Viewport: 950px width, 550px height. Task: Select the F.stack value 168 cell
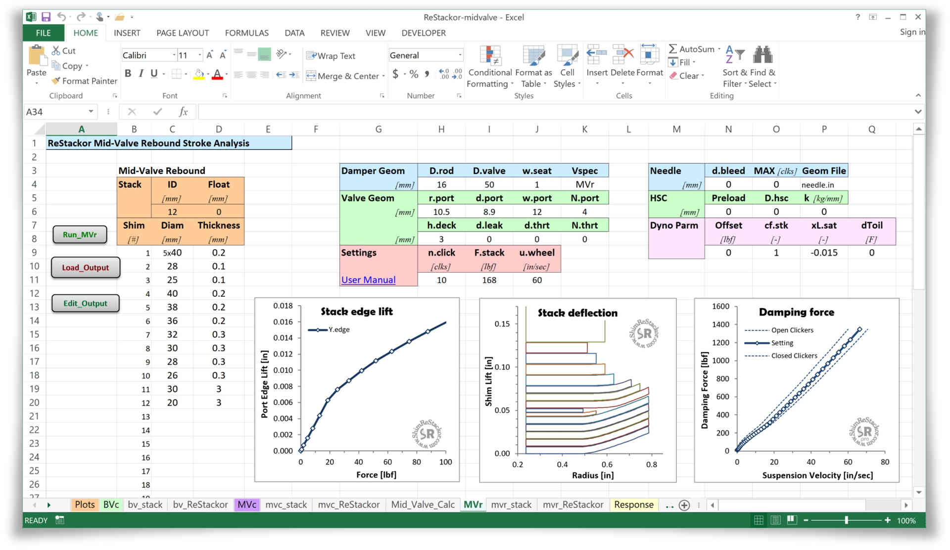tap(489, 280)
